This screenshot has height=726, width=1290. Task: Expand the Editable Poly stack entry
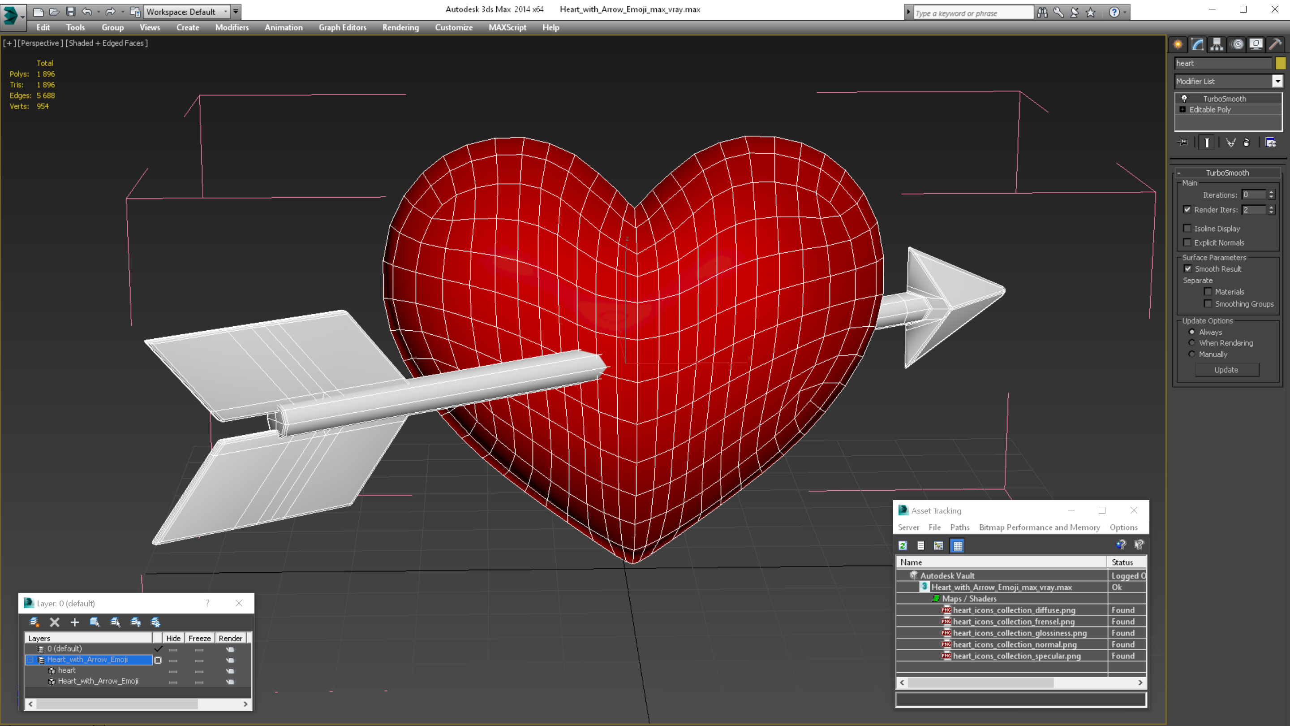1183,110
